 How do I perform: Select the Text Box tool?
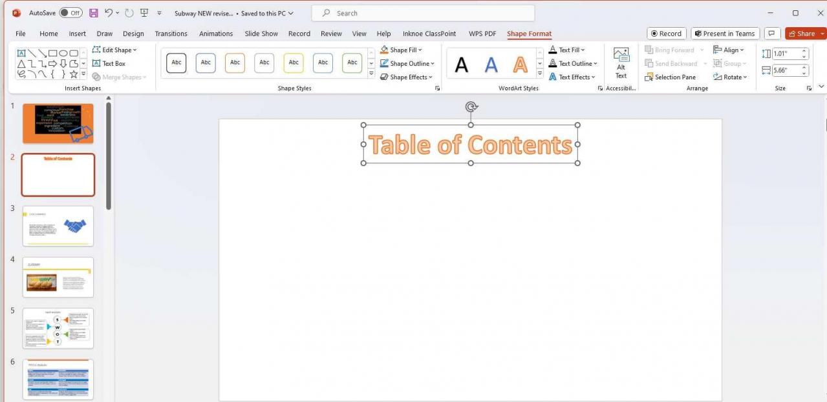(111, 63)
